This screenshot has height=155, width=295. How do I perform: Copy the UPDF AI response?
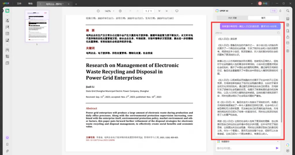[278, 33]
